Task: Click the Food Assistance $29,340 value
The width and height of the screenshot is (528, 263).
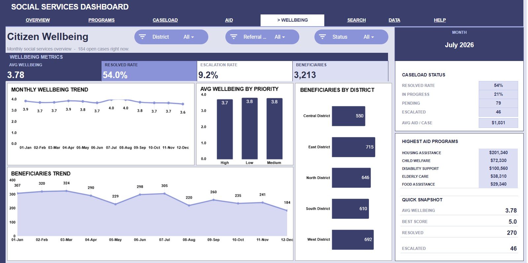Action: point(498,184)
